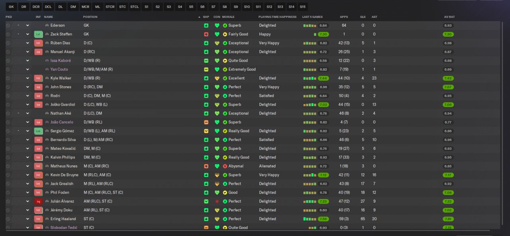510x236 pixels.
Task: Select the S1 substitute slot
Action: click(x=147, y=7)
